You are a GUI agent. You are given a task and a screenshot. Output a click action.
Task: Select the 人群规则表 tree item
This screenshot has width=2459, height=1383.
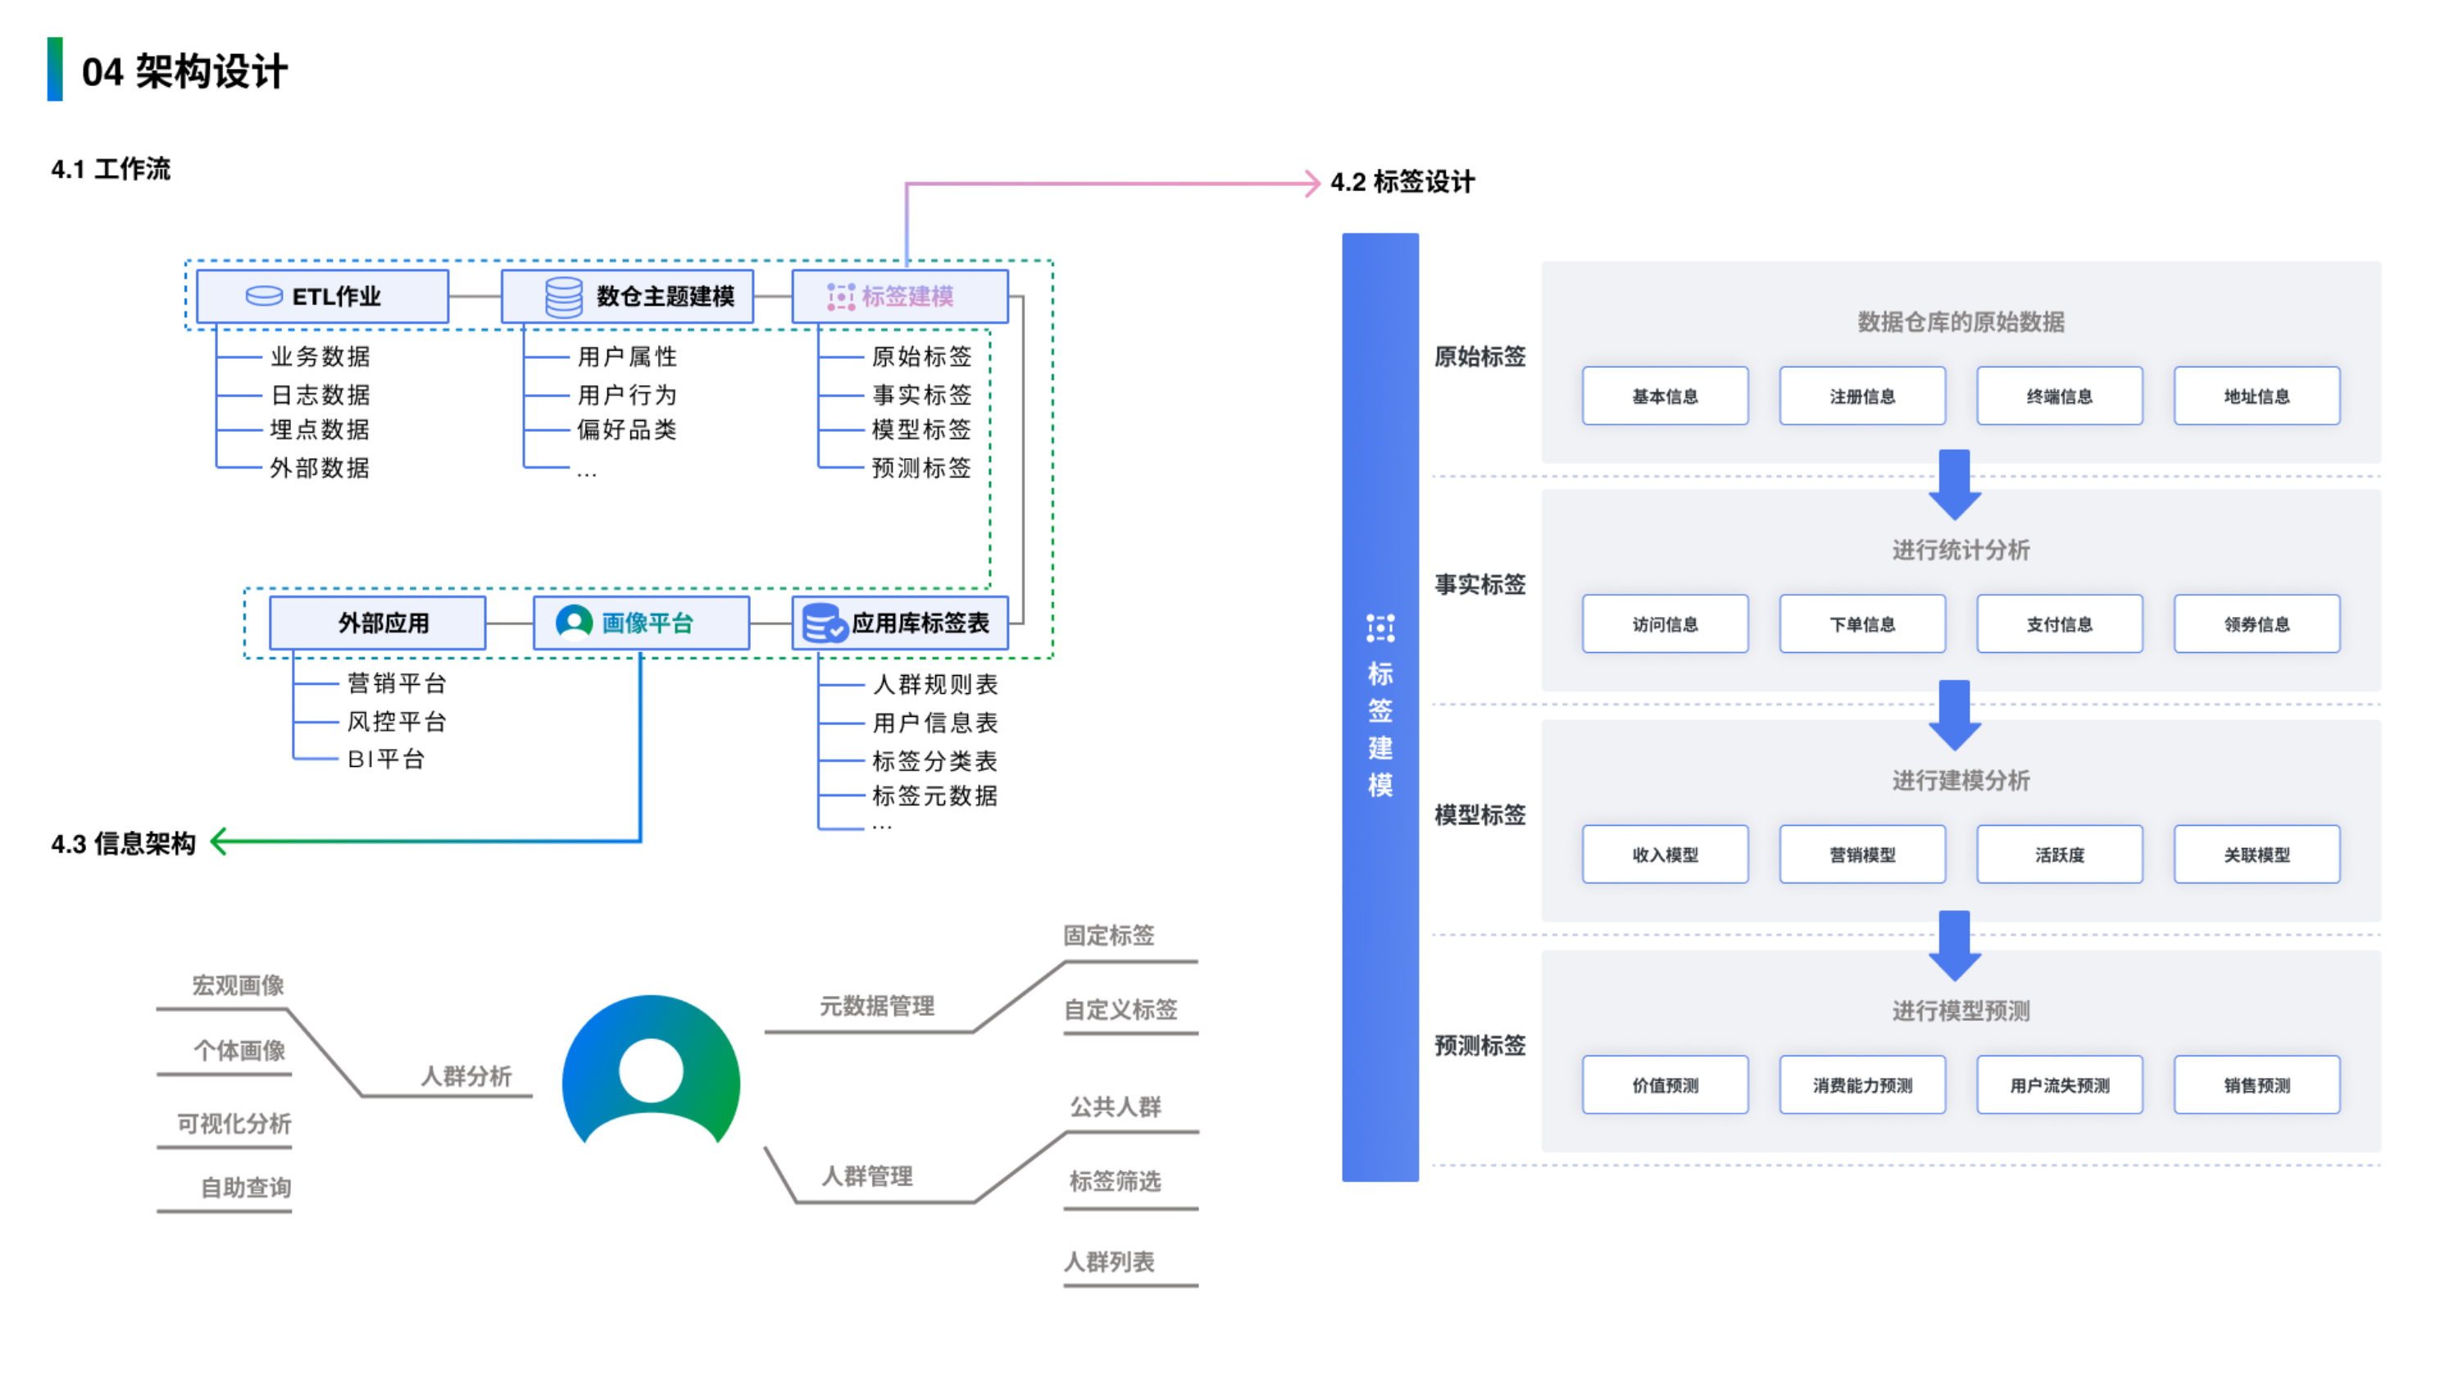[934, 684]
